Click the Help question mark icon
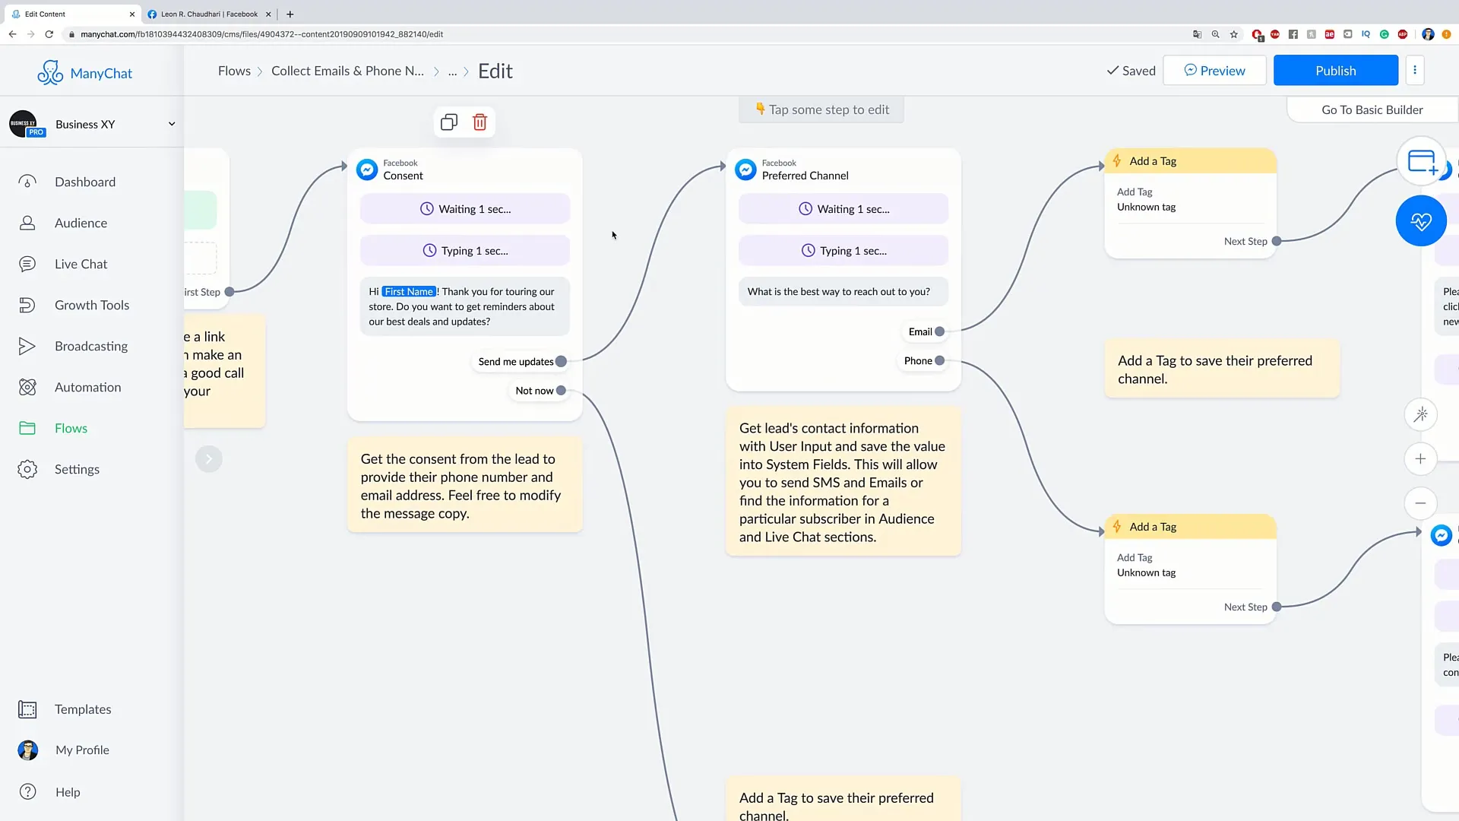 [27, 791]
